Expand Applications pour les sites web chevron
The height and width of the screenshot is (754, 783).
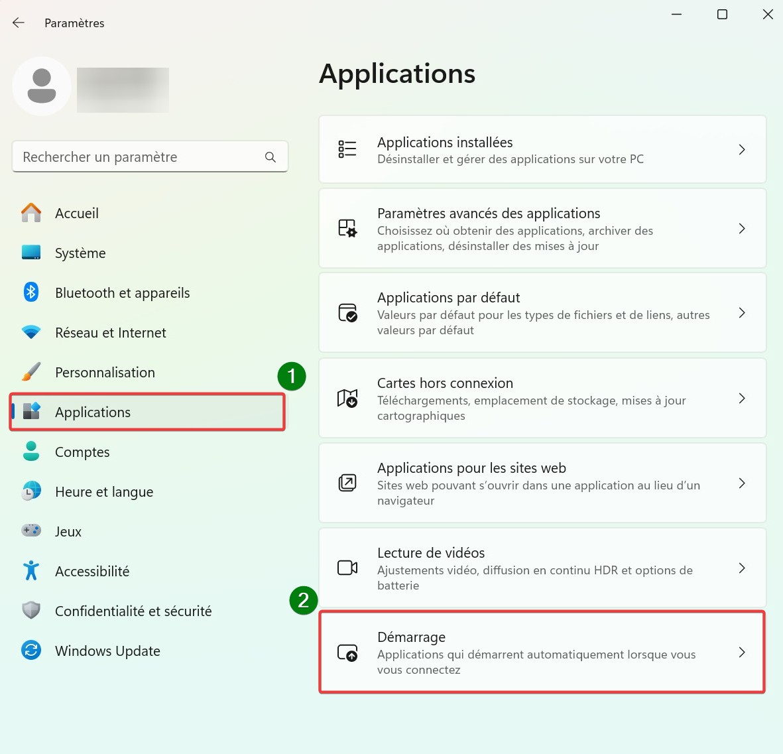click(x=741, y=483)
